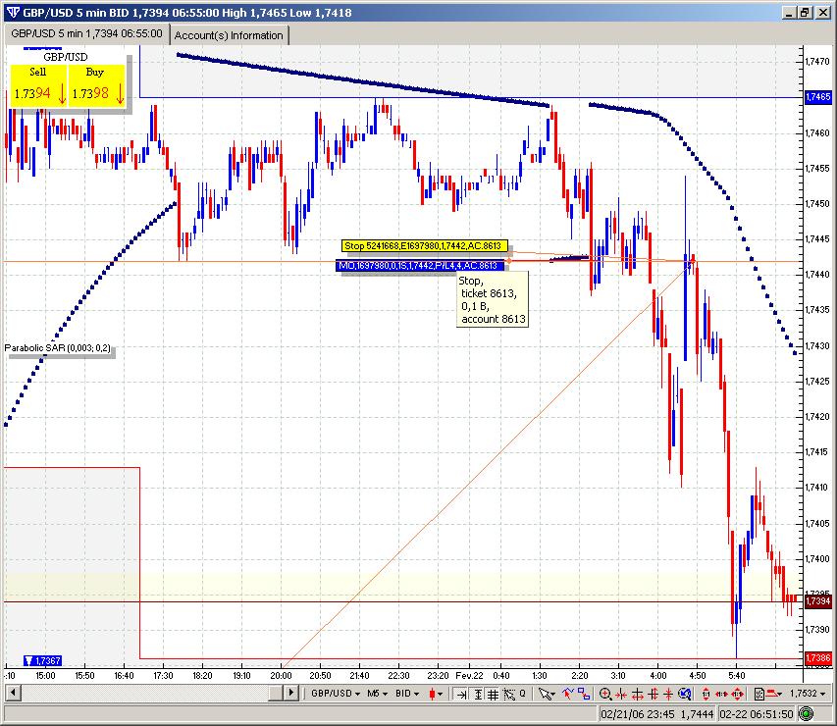The height and width of the screenshot is (726, 837).
Task: Toggle the chart grid button
Action: 494,694
